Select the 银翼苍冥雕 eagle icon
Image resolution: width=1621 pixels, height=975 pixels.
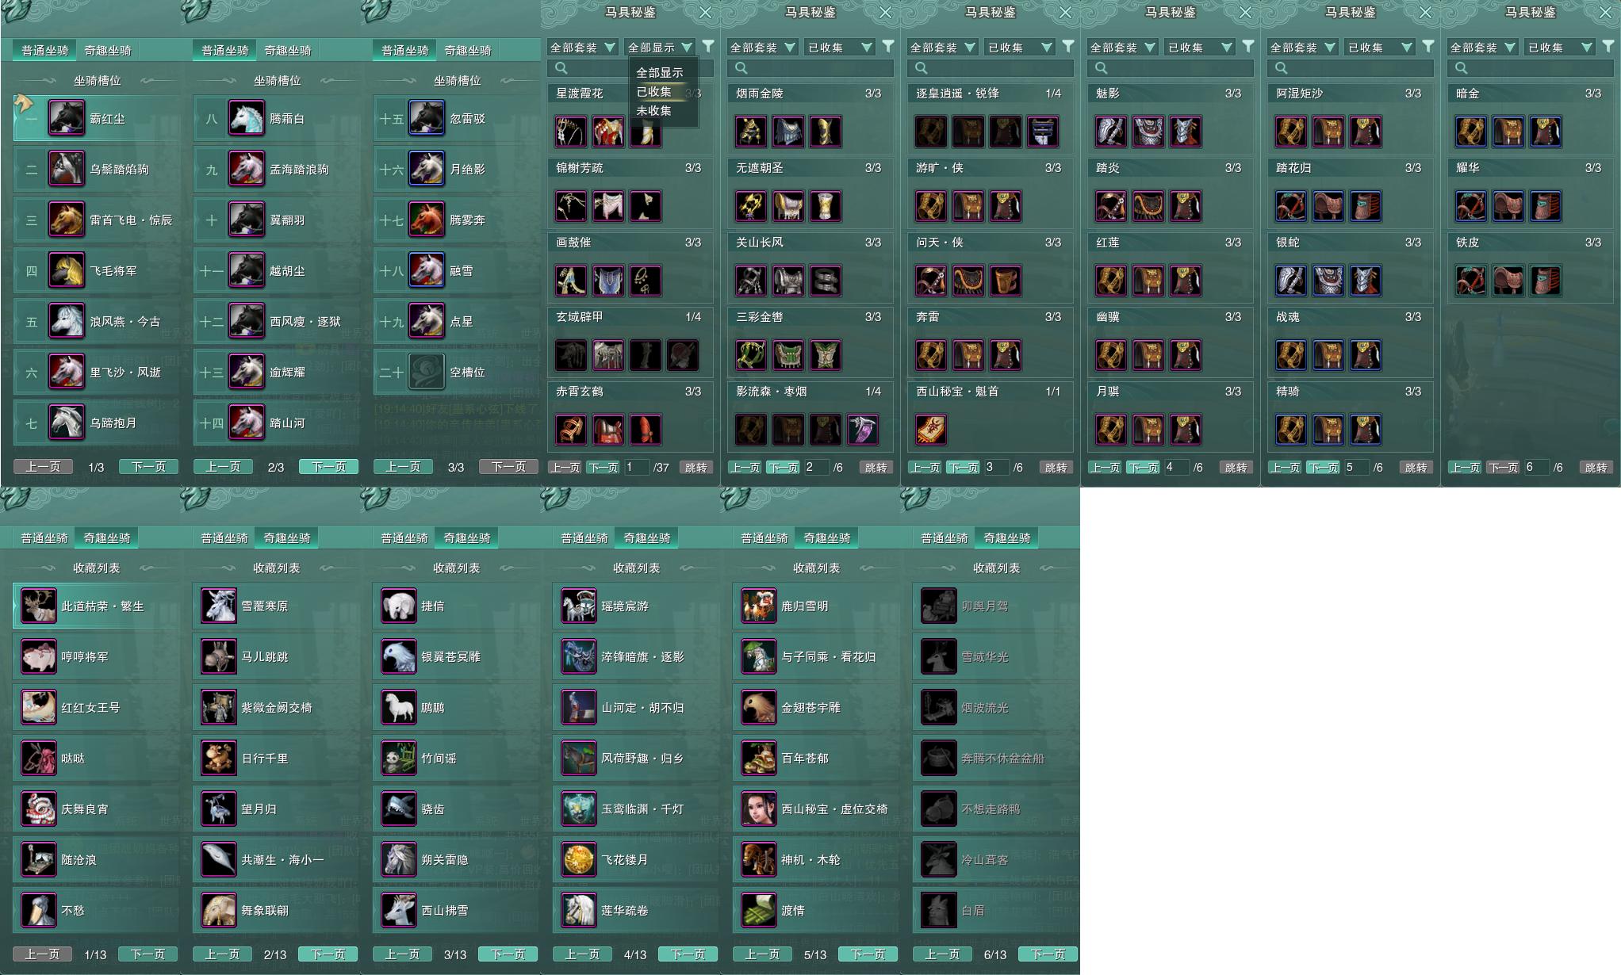click(399, 656)
